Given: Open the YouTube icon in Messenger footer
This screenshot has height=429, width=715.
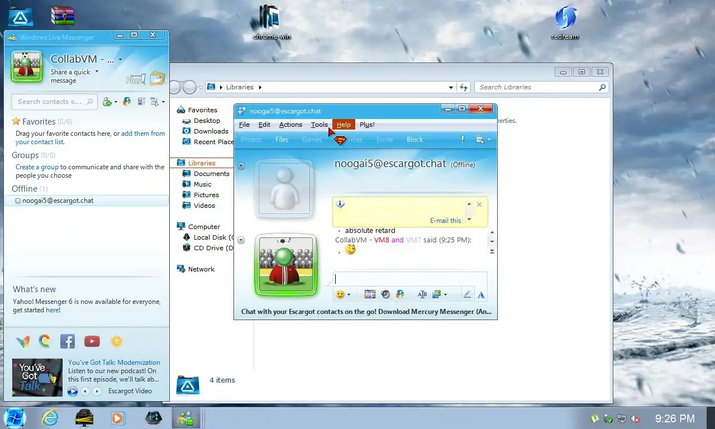Looking at the screenshot, I should (92, 341).
